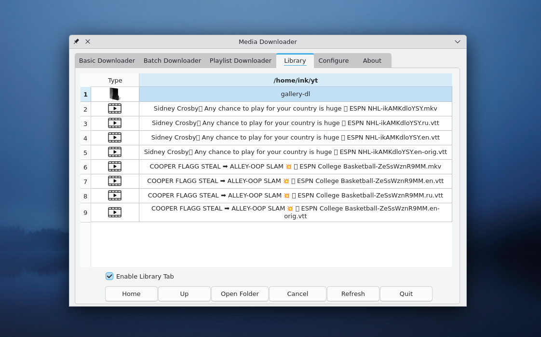Quit Media Downloader via the Quit button
541x337 pixels.
[x=406, y=294]
